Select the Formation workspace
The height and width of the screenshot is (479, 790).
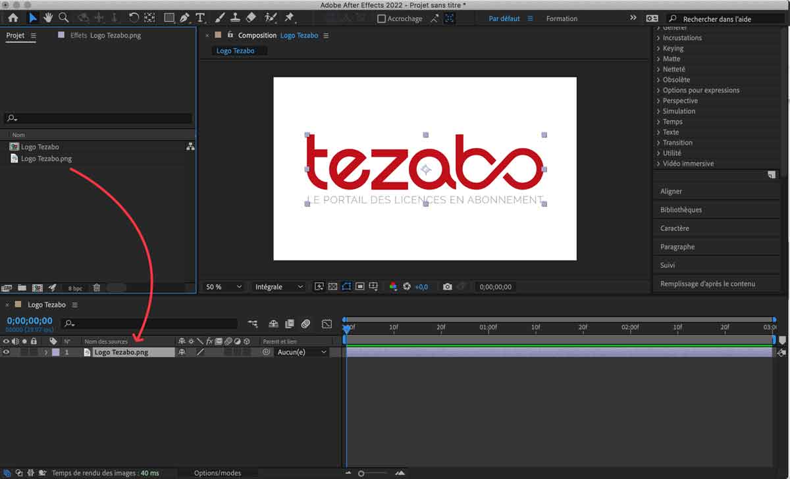click(562, 18)
